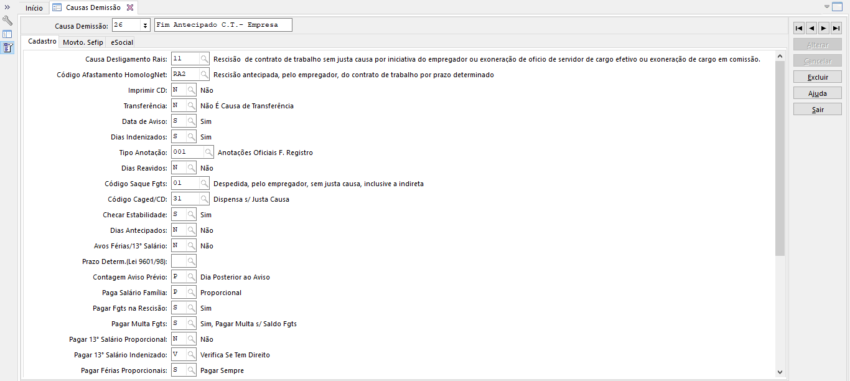This screenshot has height=381, width=850.
Task: Click the scrollbar down arrow
Action: coord(780,372)
